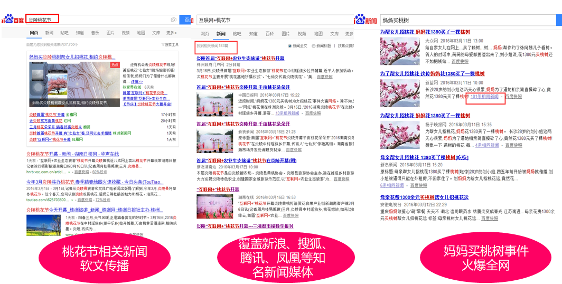Open 音乐 tab in the 炎陵桃花节 search
Screen dimensions: 562x284
[x=95, y=33]
